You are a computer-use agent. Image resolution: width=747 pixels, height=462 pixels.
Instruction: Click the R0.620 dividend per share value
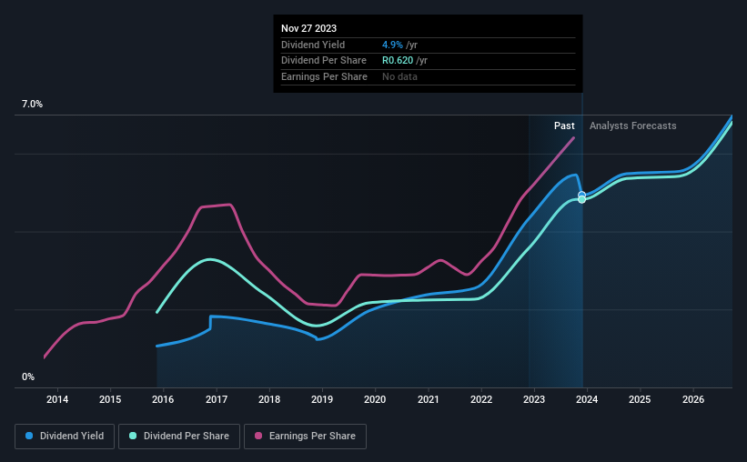coord(398,61)
